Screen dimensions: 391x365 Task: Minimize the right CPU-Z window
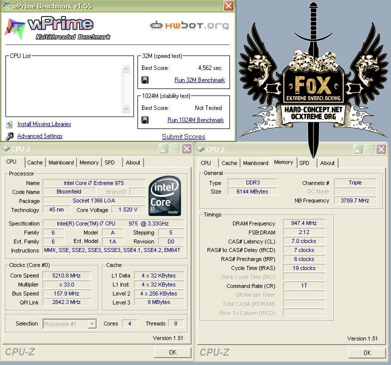point(358,149)
